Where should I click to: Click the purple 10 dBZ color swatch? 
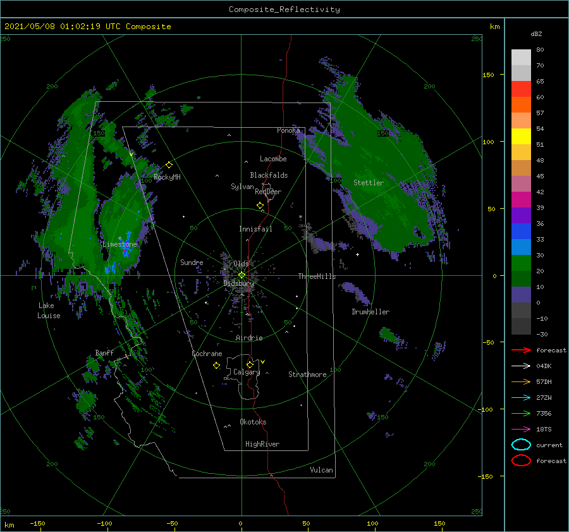click(x=521, y=295)
